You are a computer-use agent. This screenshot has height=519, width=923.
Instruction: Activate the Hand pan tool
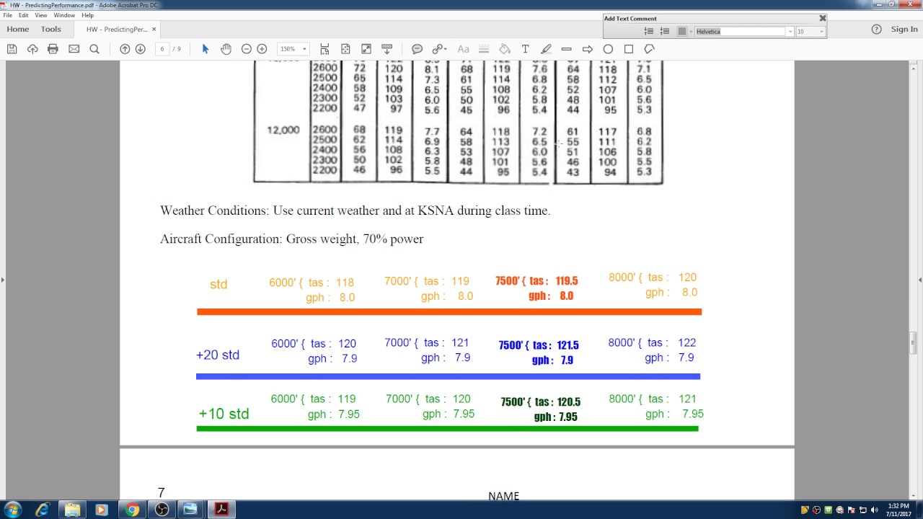coord(226,49)
